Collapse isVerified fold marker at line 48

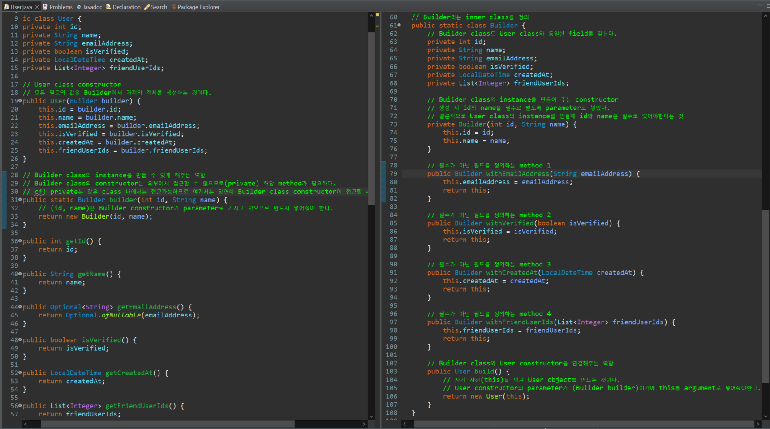20,340
